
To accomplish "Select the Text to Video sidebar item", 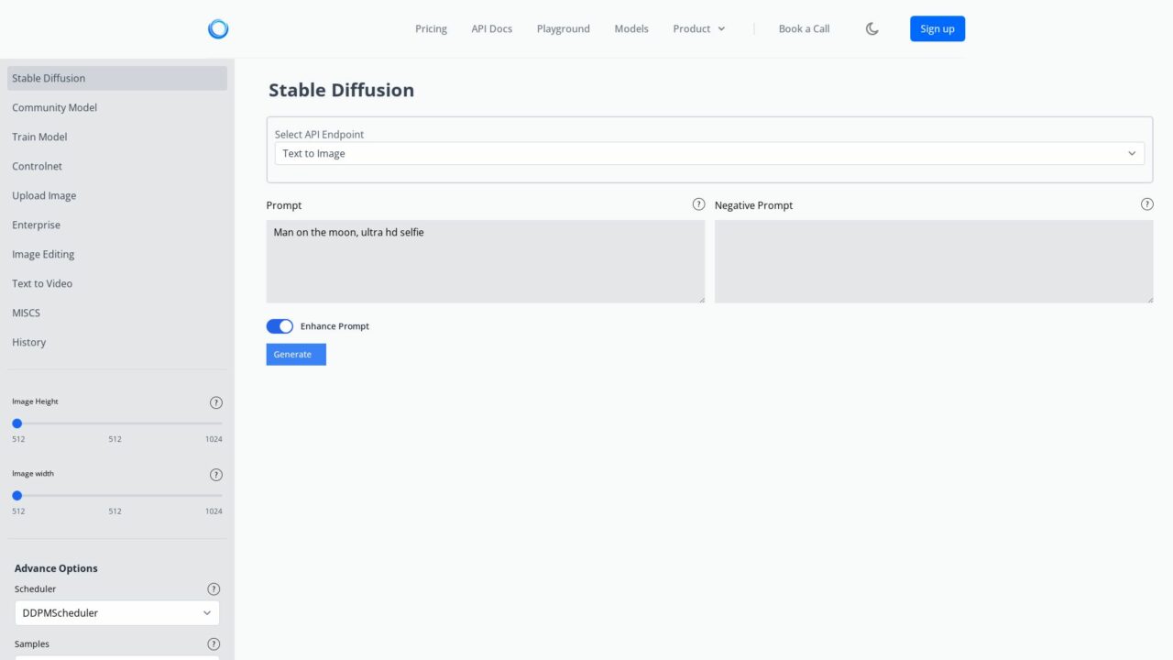I will click(42, 283).
